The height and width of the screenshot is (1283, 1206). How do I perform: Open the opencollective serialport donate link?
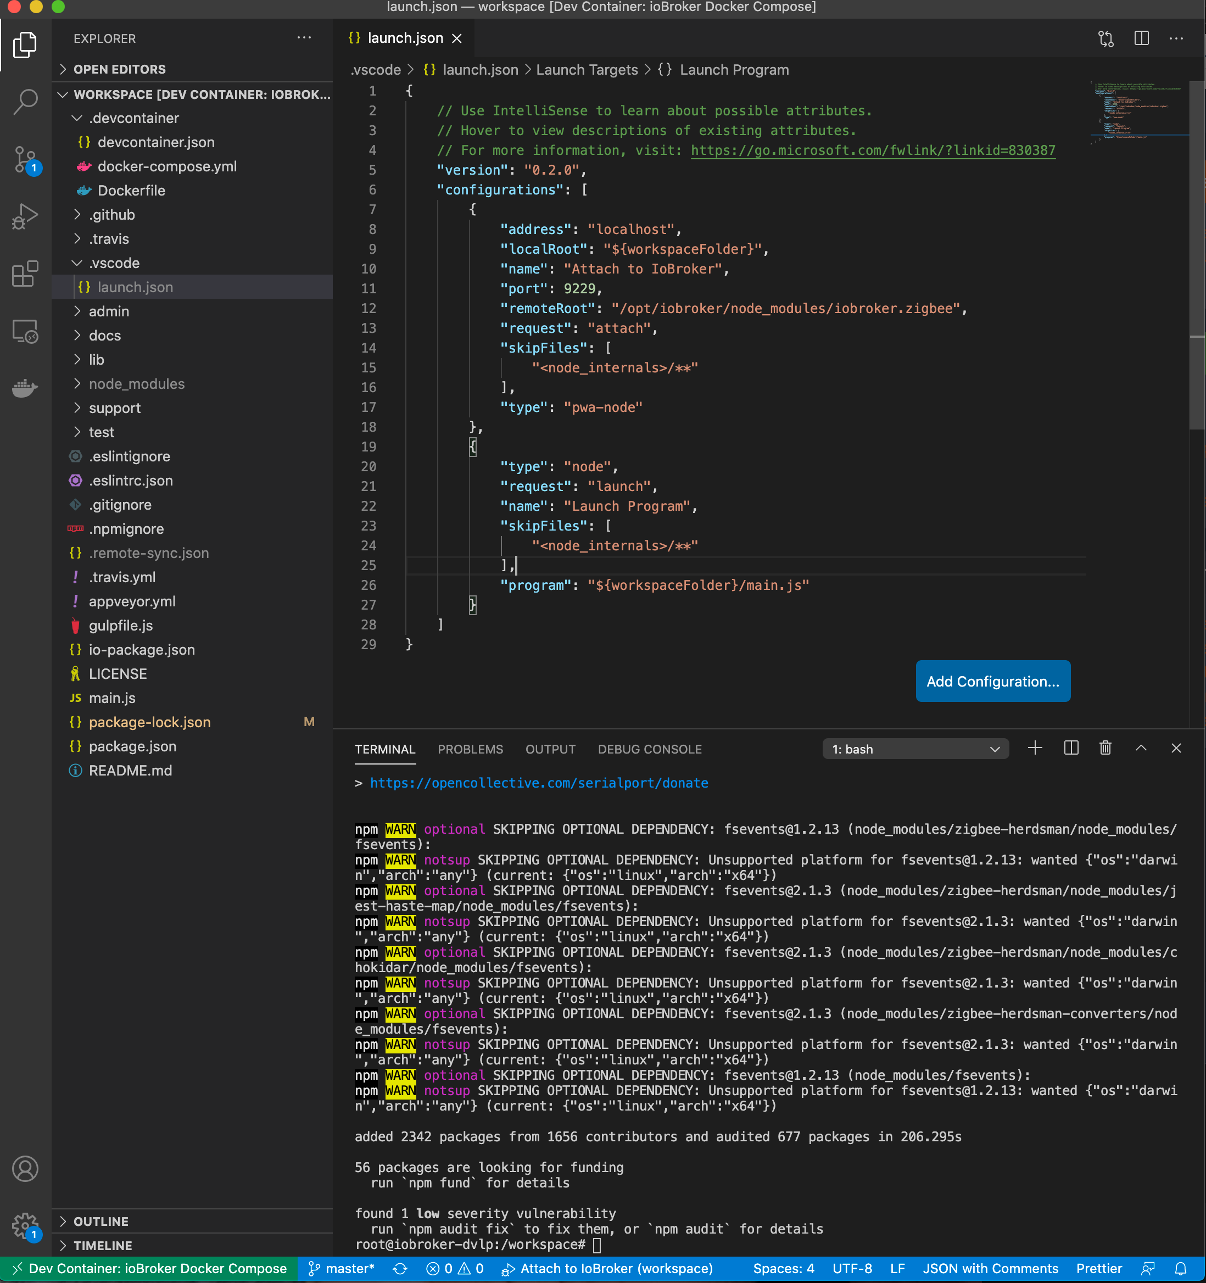[x=539, y=783]
